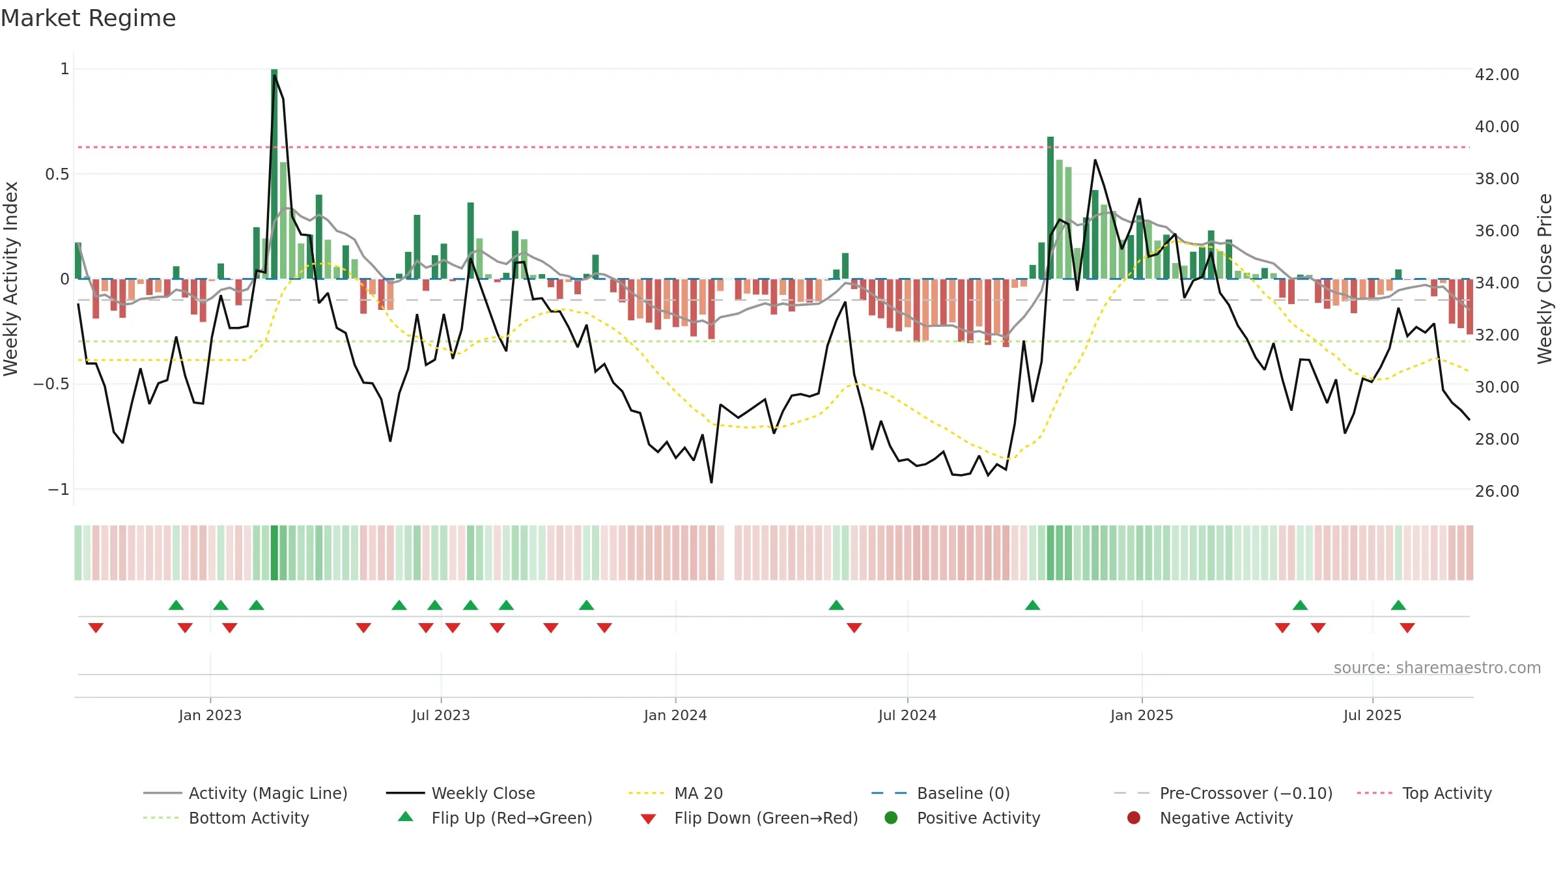Toggle the Top Activity legend entry

coord(1424,793)
